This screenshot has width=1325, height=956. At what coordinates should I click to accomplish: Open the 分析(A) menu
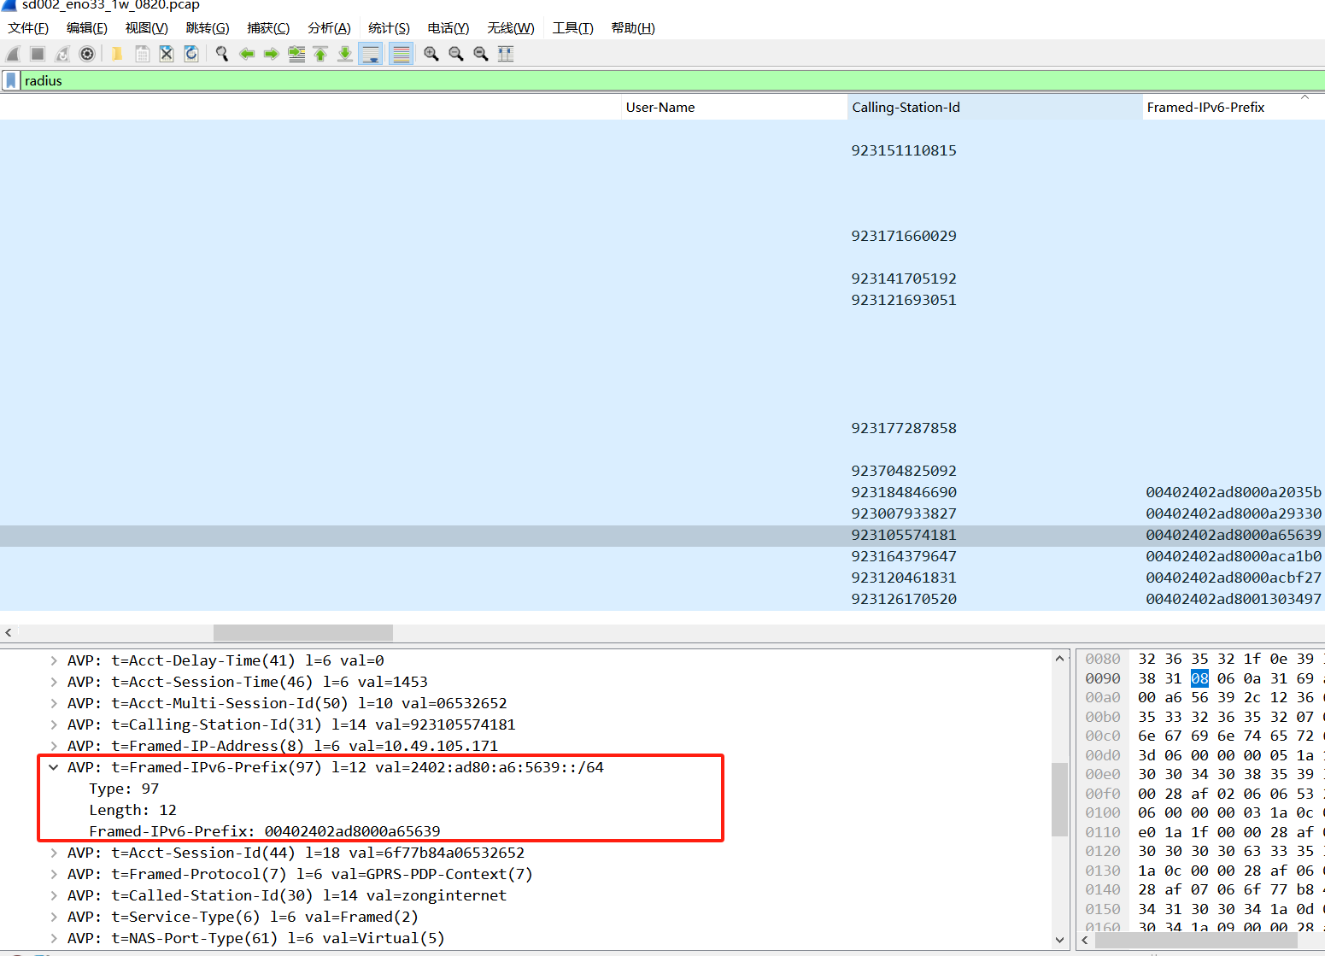[329, 28]
